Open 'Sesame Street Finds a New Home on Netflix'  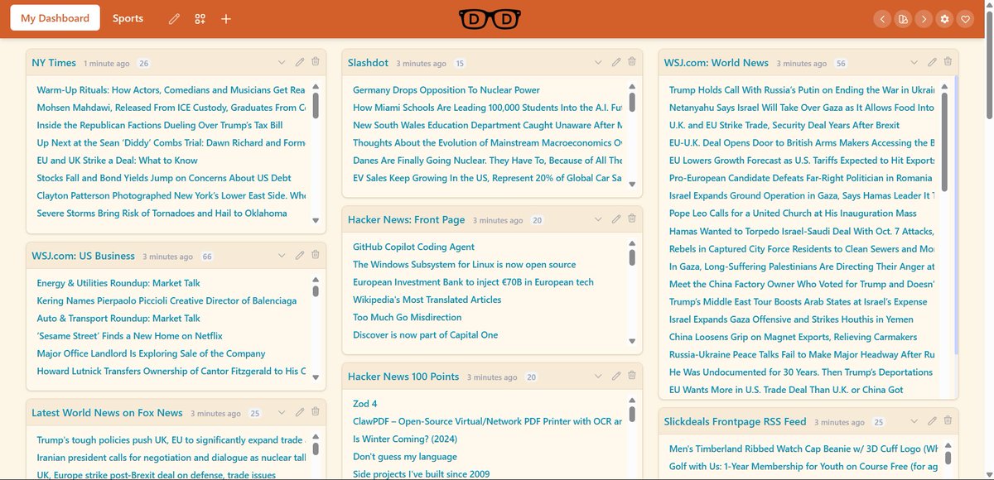(x=129, y=336)
